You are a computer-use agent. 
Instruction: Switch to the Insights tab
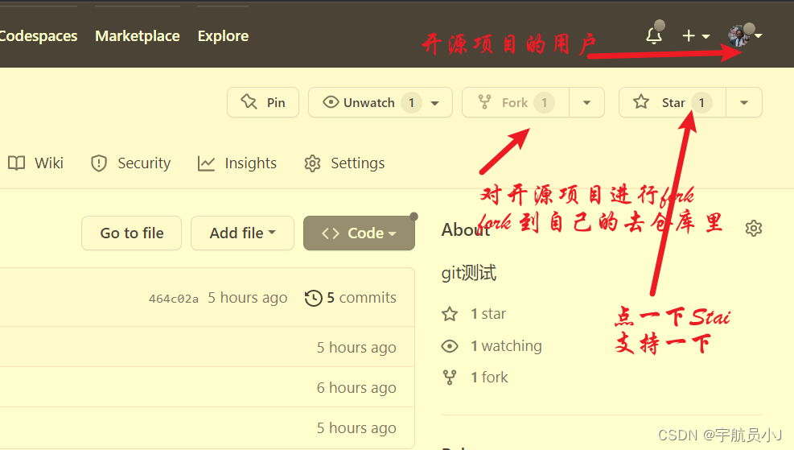tap(237, 163)
